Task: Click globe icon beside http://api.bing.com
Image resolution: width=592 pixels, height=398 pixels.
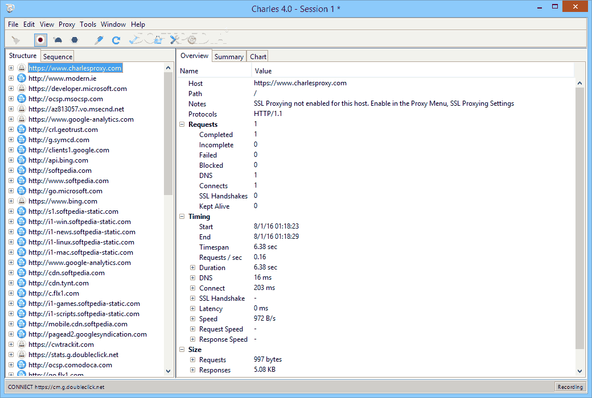Action: pos(22,160)
